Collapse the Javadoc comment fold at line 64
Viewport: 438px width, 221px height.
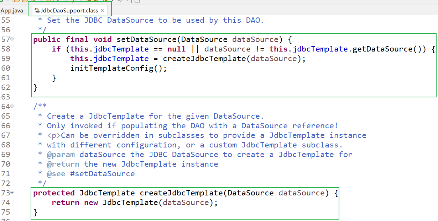pyautogui.click(x=12, y=106)
